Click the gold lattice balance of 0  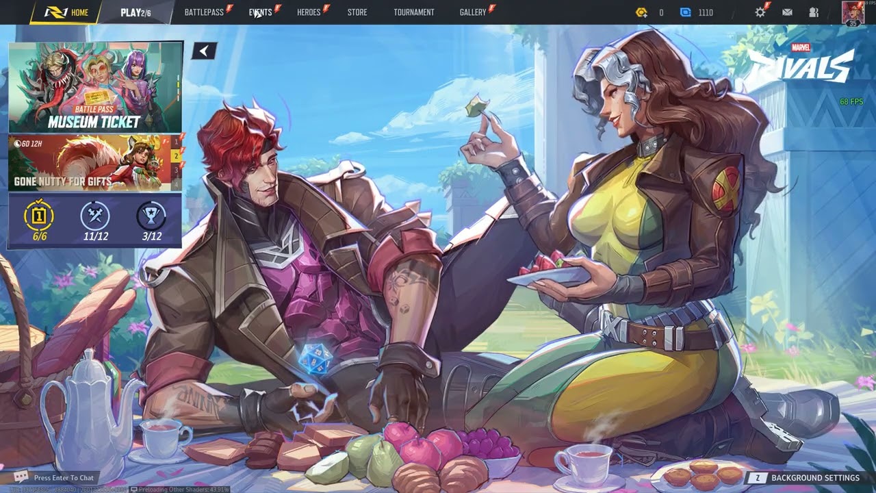click(x=661, y=12)
